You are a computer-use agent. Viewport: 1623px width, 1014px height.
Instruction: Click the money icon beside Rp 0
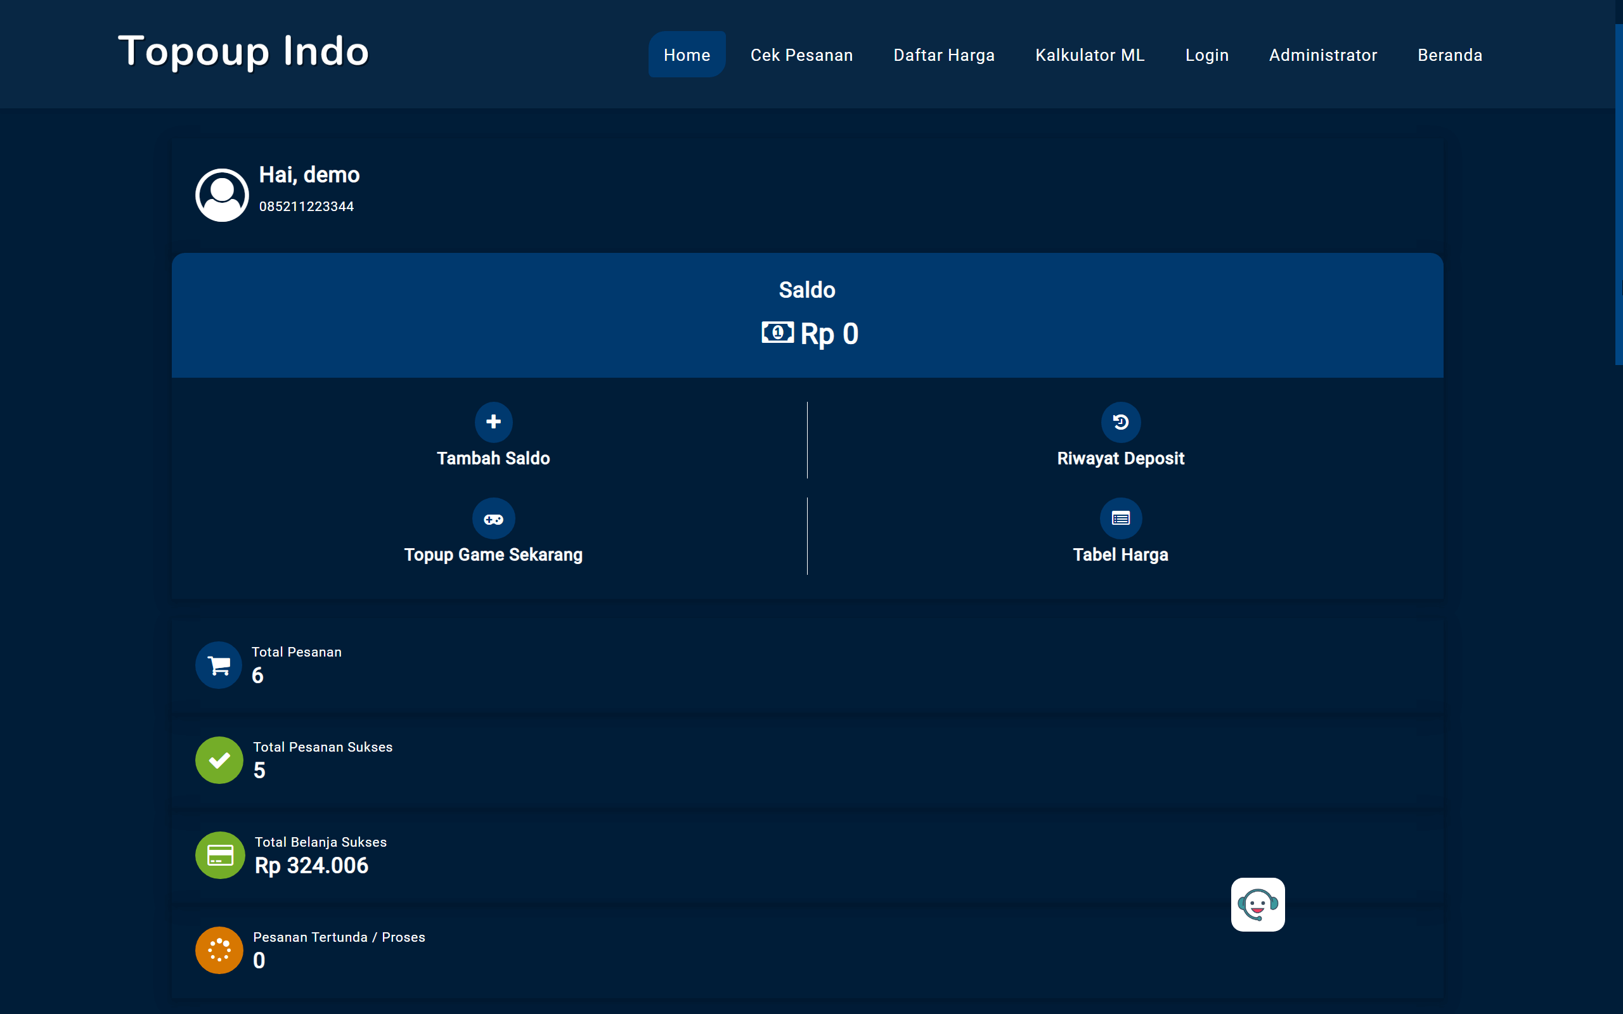(777, 333)
